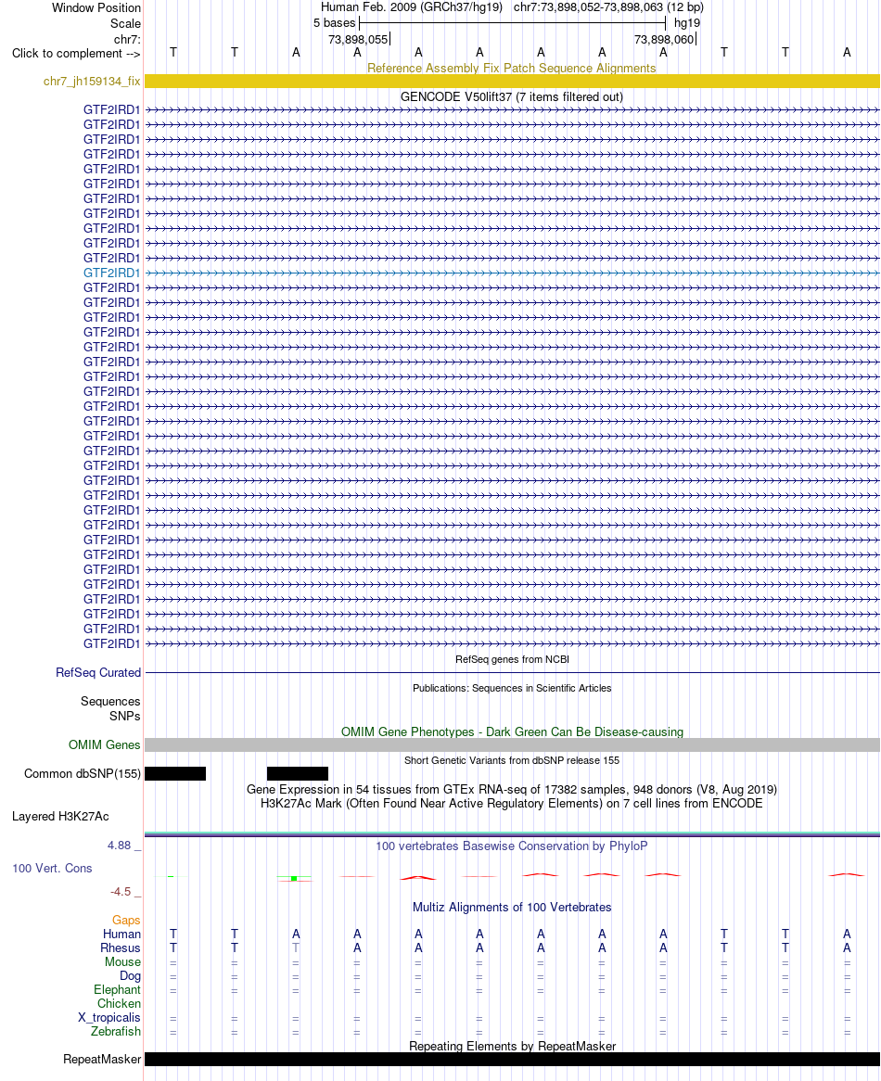This screenshot has width=881, height=1081.
Task: Click the 'Click to complement -->' label
Action: point(76,54)
